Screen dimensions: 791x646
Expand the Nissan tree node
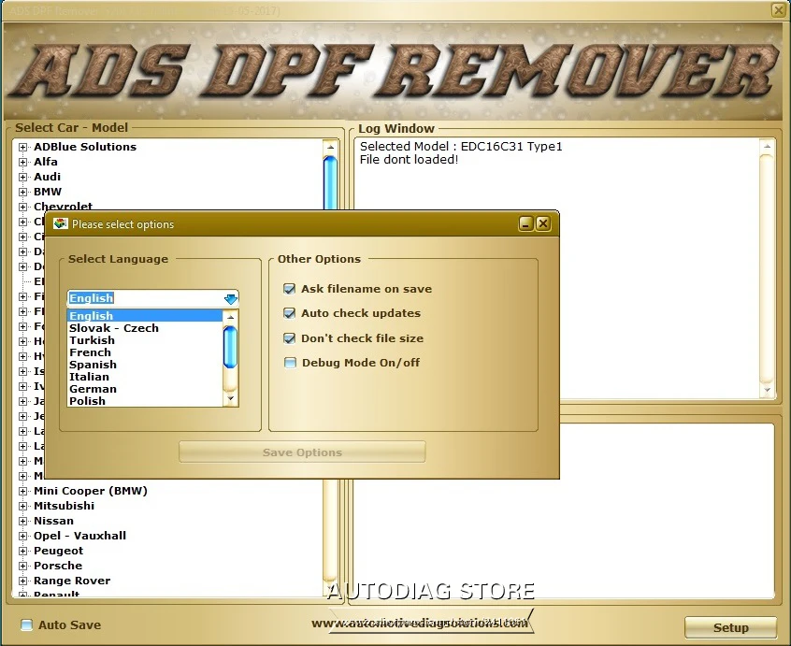pos(22,521)
